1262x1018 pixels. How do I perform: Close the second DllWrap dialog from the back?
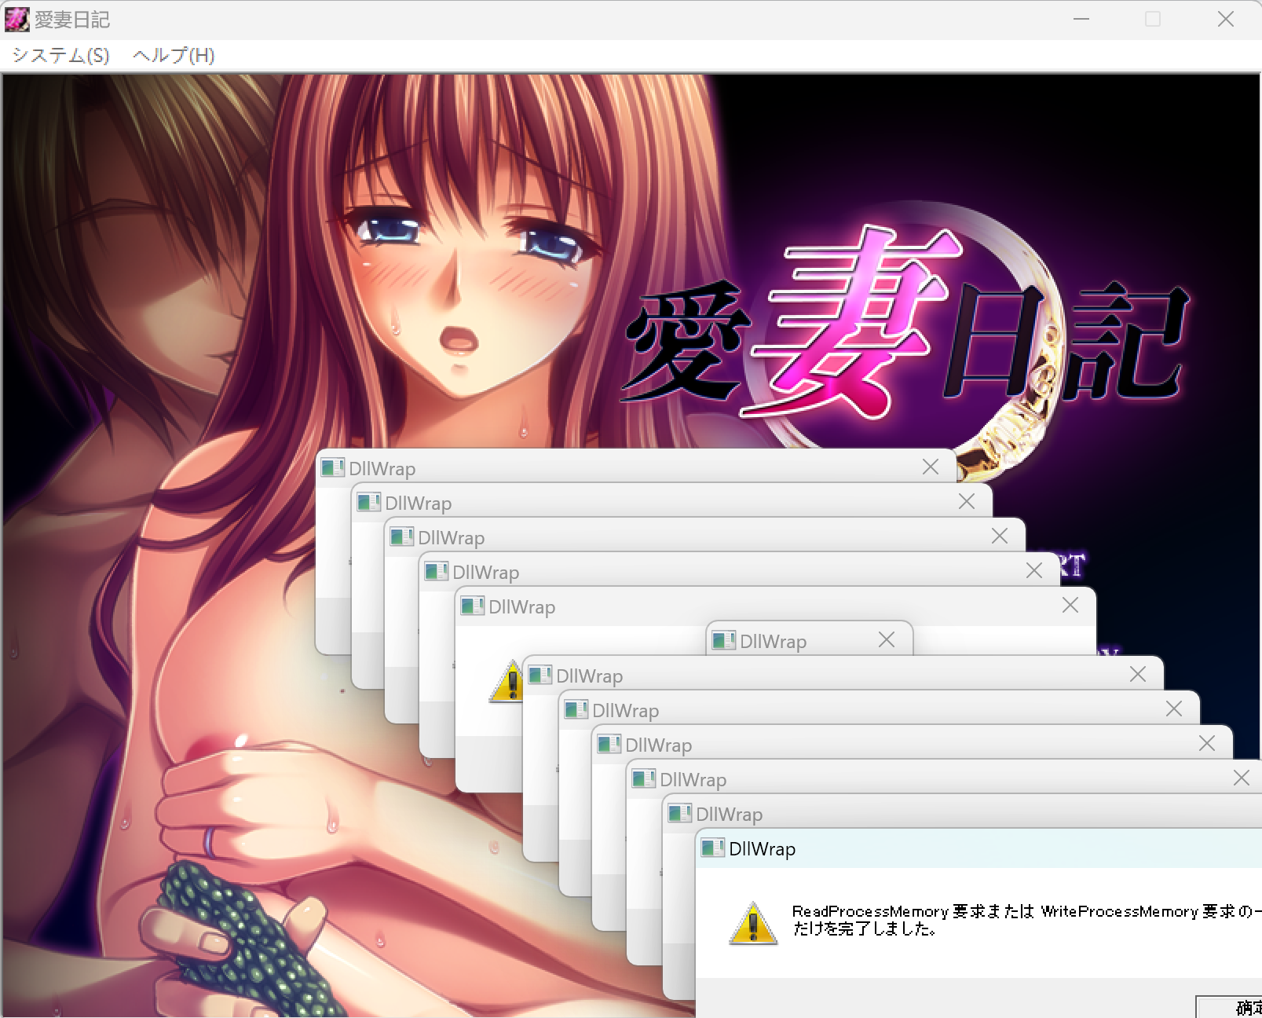coord(967,502)
